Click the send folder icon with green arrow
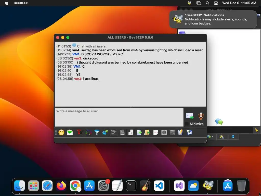 (x=147, y=132)
